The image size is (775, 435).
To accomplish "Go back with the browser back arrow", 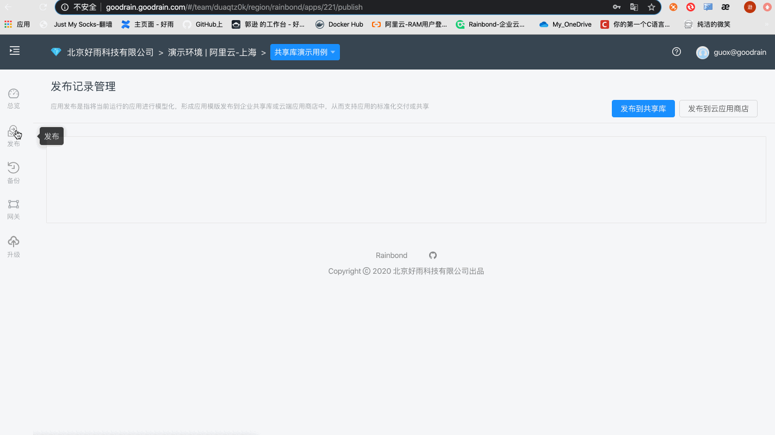I will [8, 7].
